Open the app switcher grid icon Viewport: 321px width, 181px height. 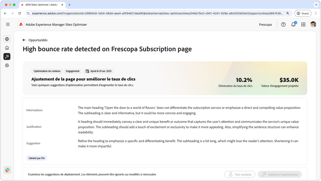303,24
